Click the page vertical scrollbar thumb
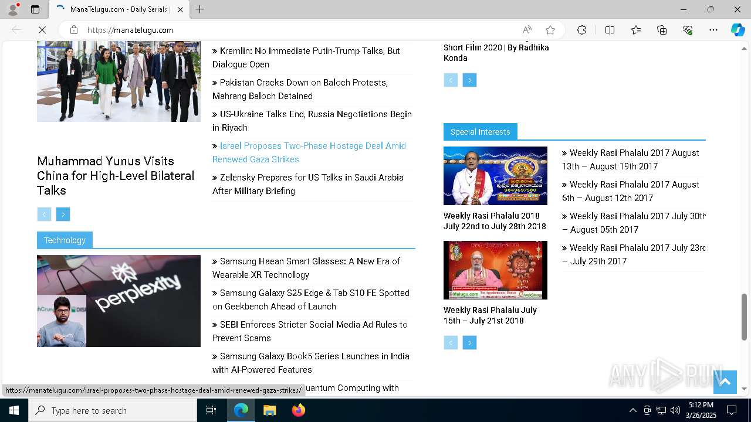Screen dimensions: 751x422 pos(745,317)
